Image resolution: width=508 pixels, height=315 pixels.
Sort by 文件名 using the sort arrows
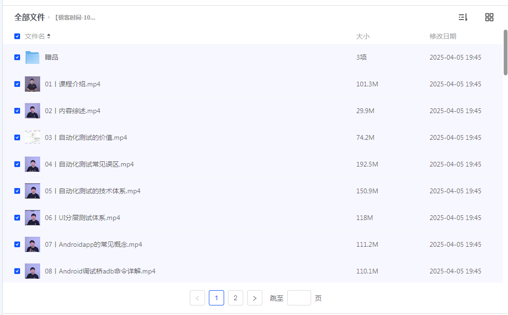click(x=49, y=36)
